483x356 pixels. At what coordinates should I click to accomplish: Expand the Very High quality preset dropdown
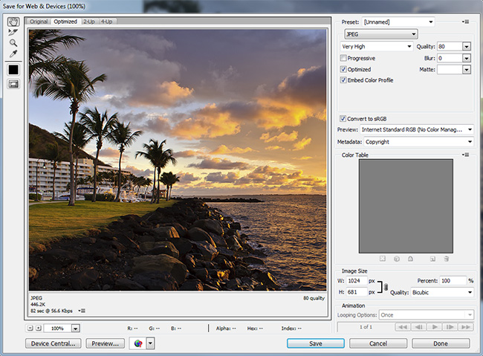(377, 46)
